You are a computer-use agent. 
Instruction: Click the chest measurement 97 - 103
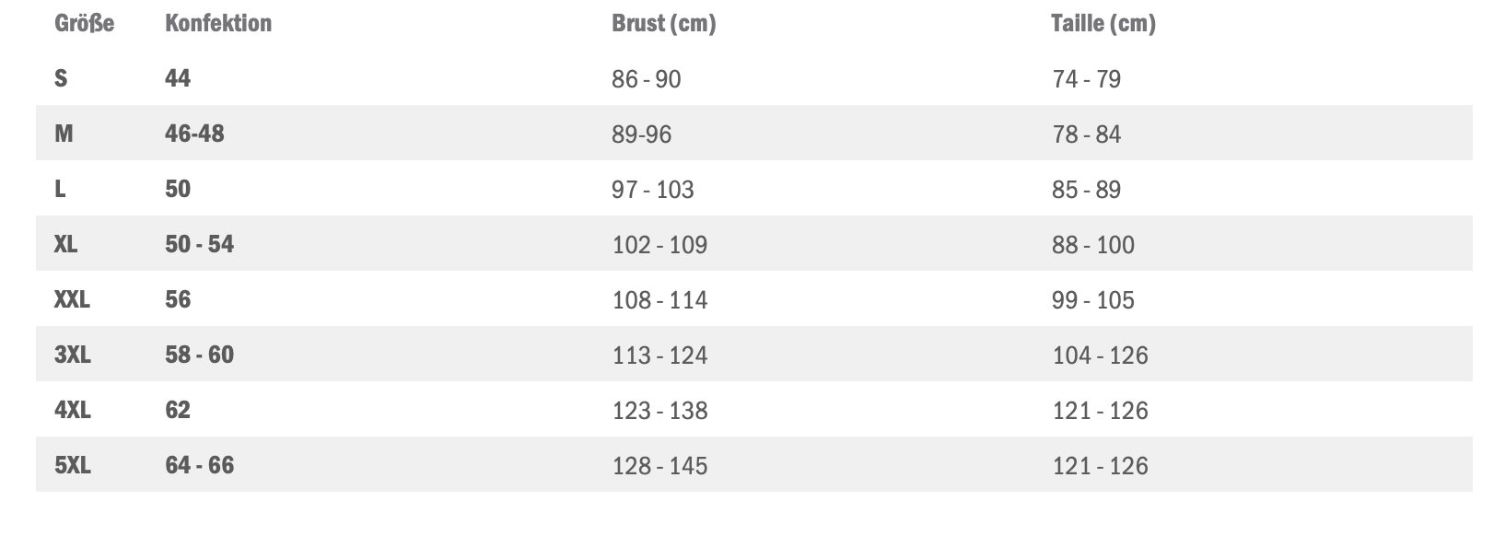tap(653, 190)
